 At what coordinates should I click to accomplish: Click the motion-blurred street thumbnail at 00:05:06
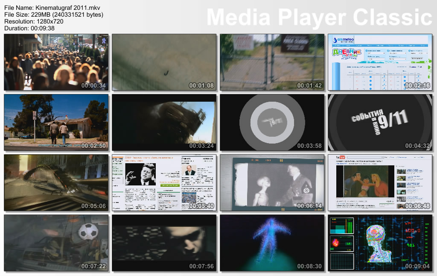click(x=56, y=182)
